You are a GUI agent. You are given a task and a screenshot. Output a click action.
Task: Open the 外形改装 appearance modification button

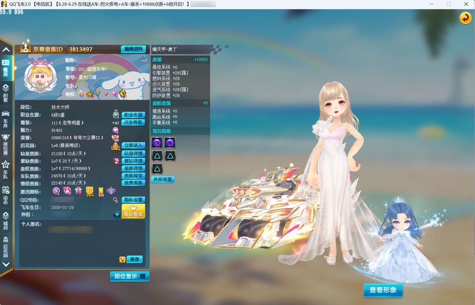click(x=163, y=179)
